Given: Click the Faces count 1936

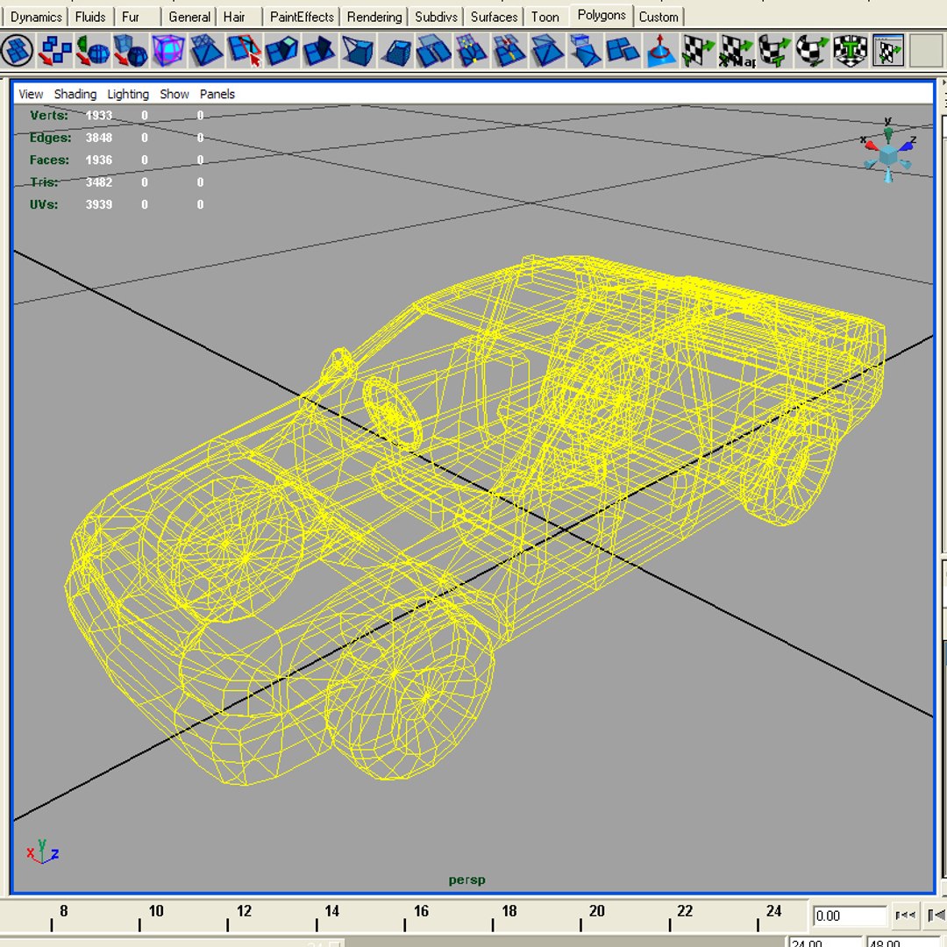Looking at the screenshot, I should click(98, 160).
